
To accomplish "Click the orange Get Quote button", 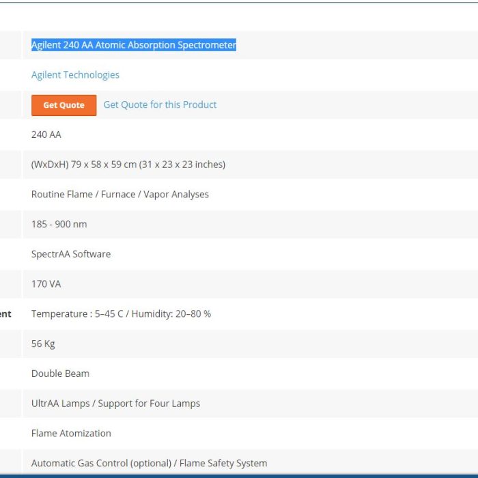I will [64, 105].
